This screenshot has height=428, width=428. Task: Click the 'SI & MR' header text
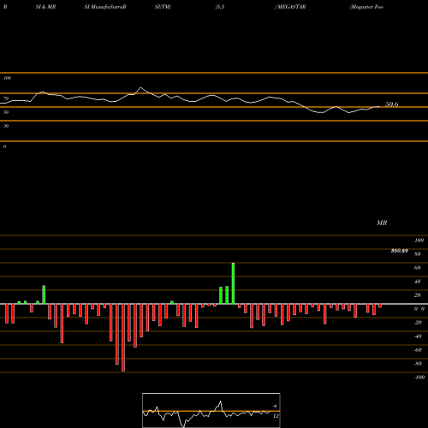(45, 7)
